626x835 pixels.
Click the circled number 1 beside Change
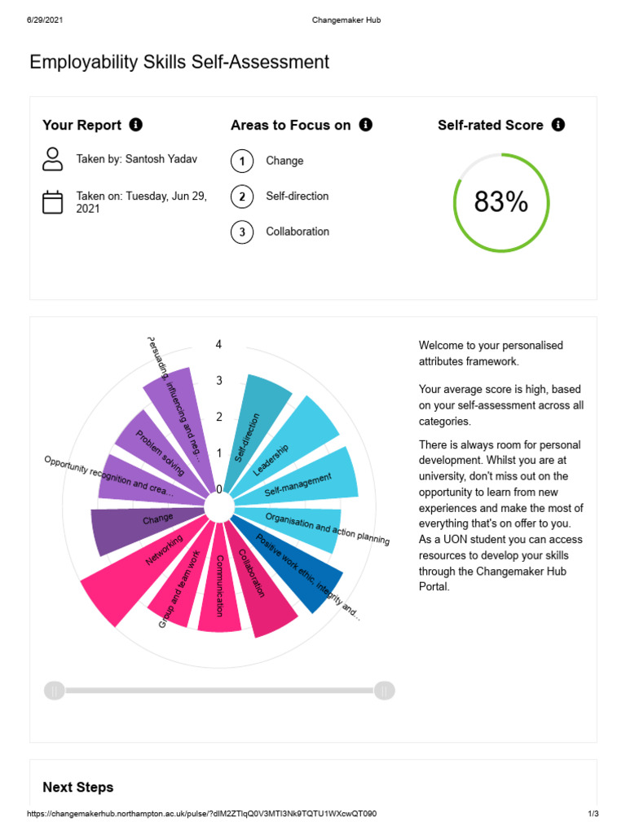[242, 161]
